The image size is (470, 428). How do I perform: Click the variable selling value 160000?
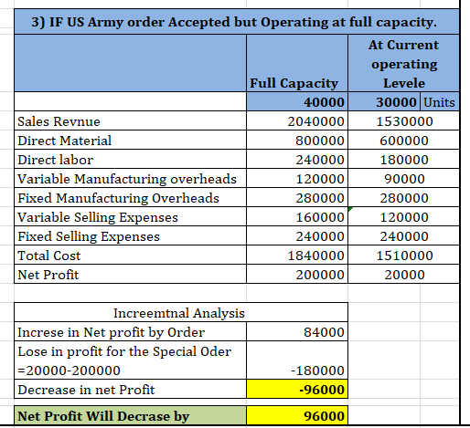297,217
